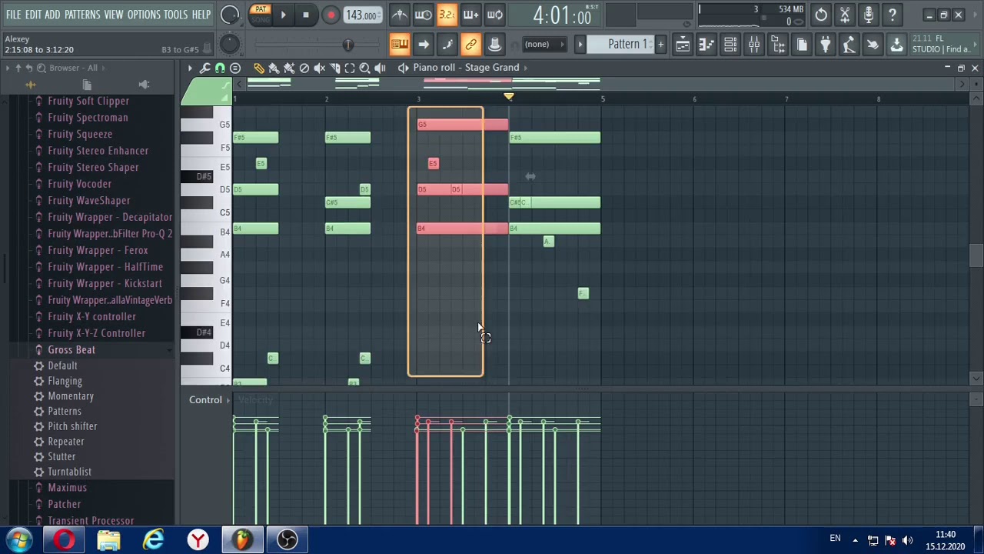
Task: Click the 143.000 tempo field
Action: pos(361,15)
